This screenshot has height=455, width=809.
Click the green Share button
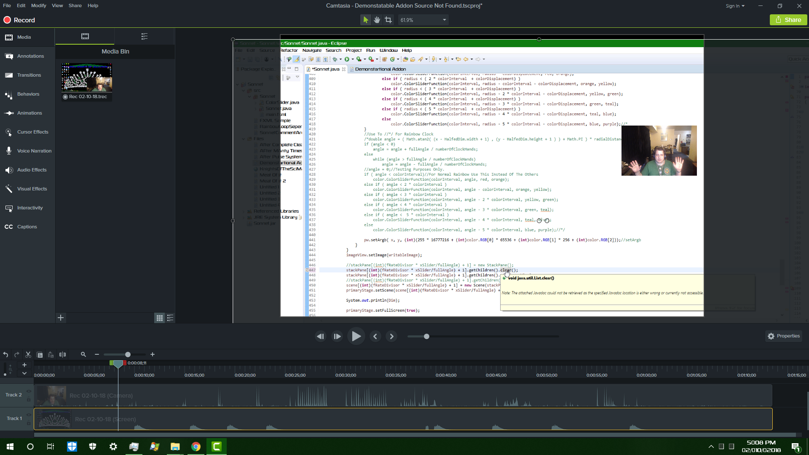[x=788, y=20]
